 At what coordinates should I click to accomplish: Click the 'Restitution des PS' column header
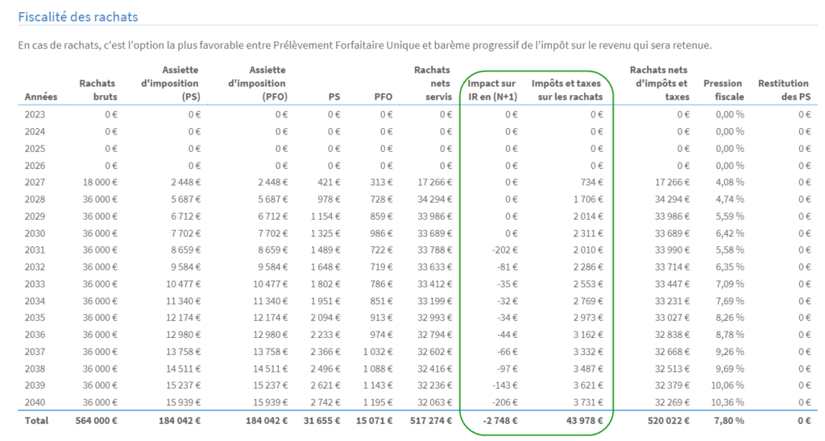(783, 90)
